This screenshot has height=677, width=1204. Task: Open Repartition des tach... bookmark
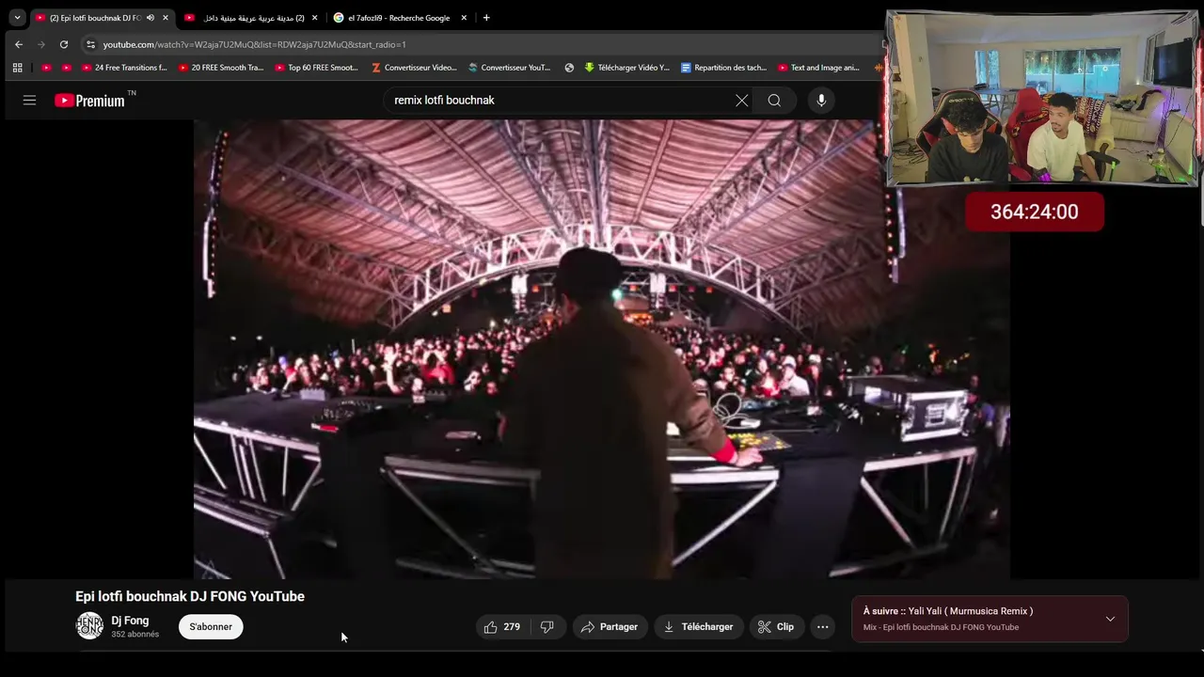pos(723,68)
